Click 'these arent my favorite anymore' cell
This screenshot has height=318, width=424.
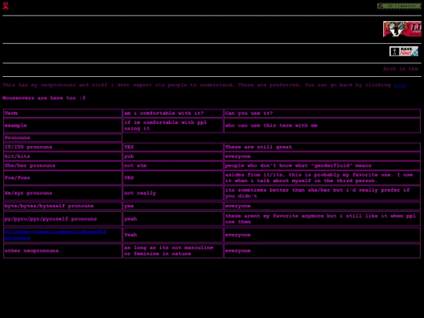click(323, 219)
